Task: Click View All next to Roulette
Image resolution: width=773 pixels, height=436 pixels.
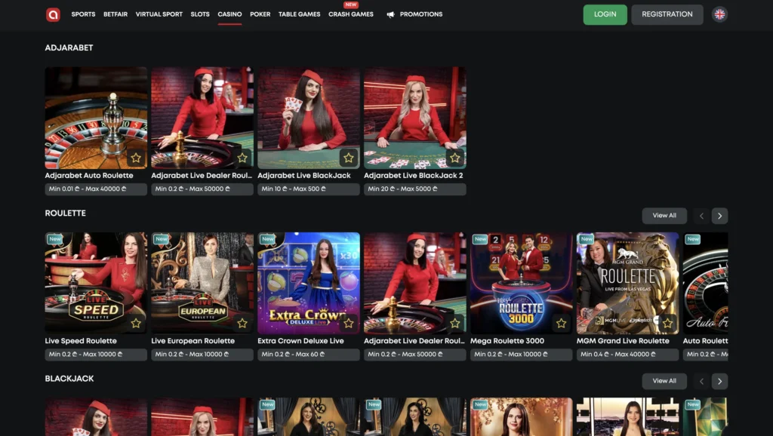Action: [x=664, y=215]
